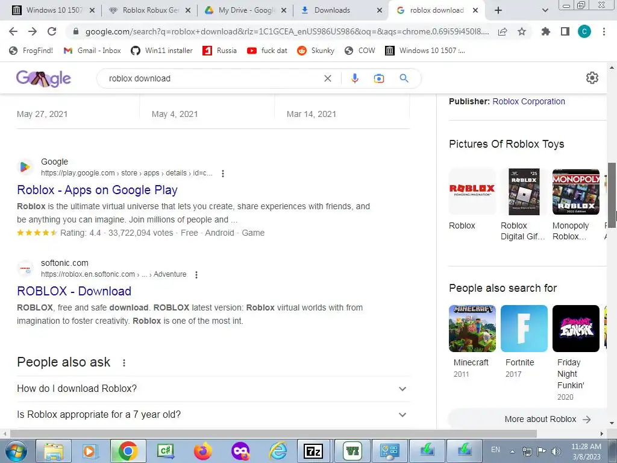Open the Skunky bookmark
The image size is (617, 463).
tap(316, 51)
